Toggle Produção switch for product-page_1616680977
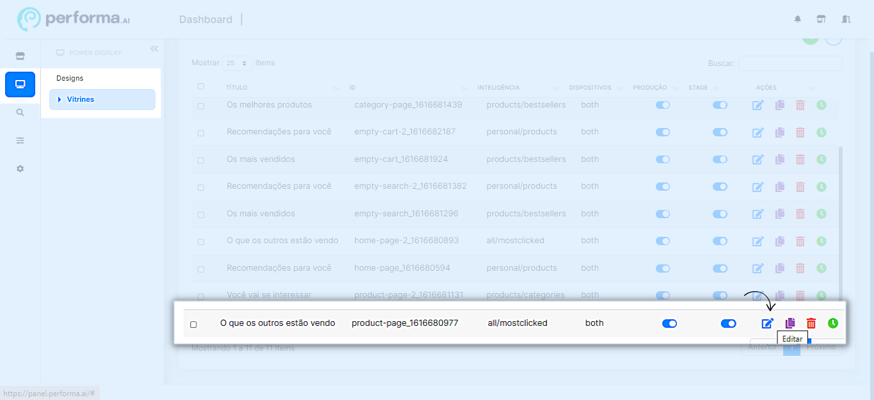 (x=669, y=323)
